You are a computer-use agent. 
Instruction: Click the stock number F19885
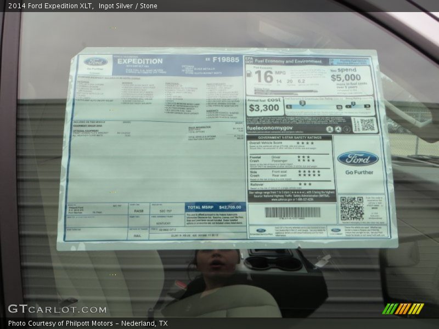pyautogui.click(x=226, y=59)
